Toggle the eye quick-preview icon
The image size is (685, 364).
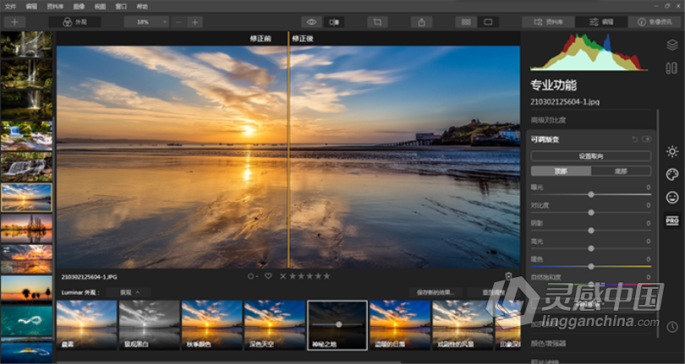(x=311, y=22)
